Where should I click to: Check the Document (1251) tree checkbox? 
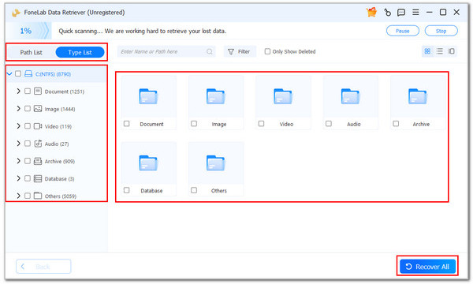[x=28, y=92]
